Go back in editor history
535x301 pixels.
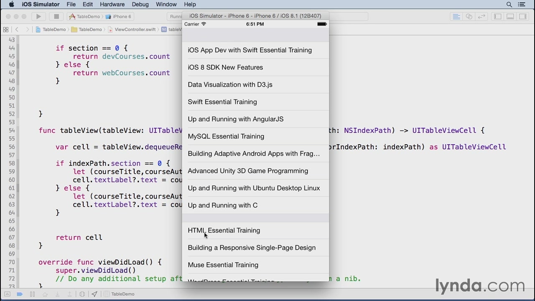tap(17, 29)
